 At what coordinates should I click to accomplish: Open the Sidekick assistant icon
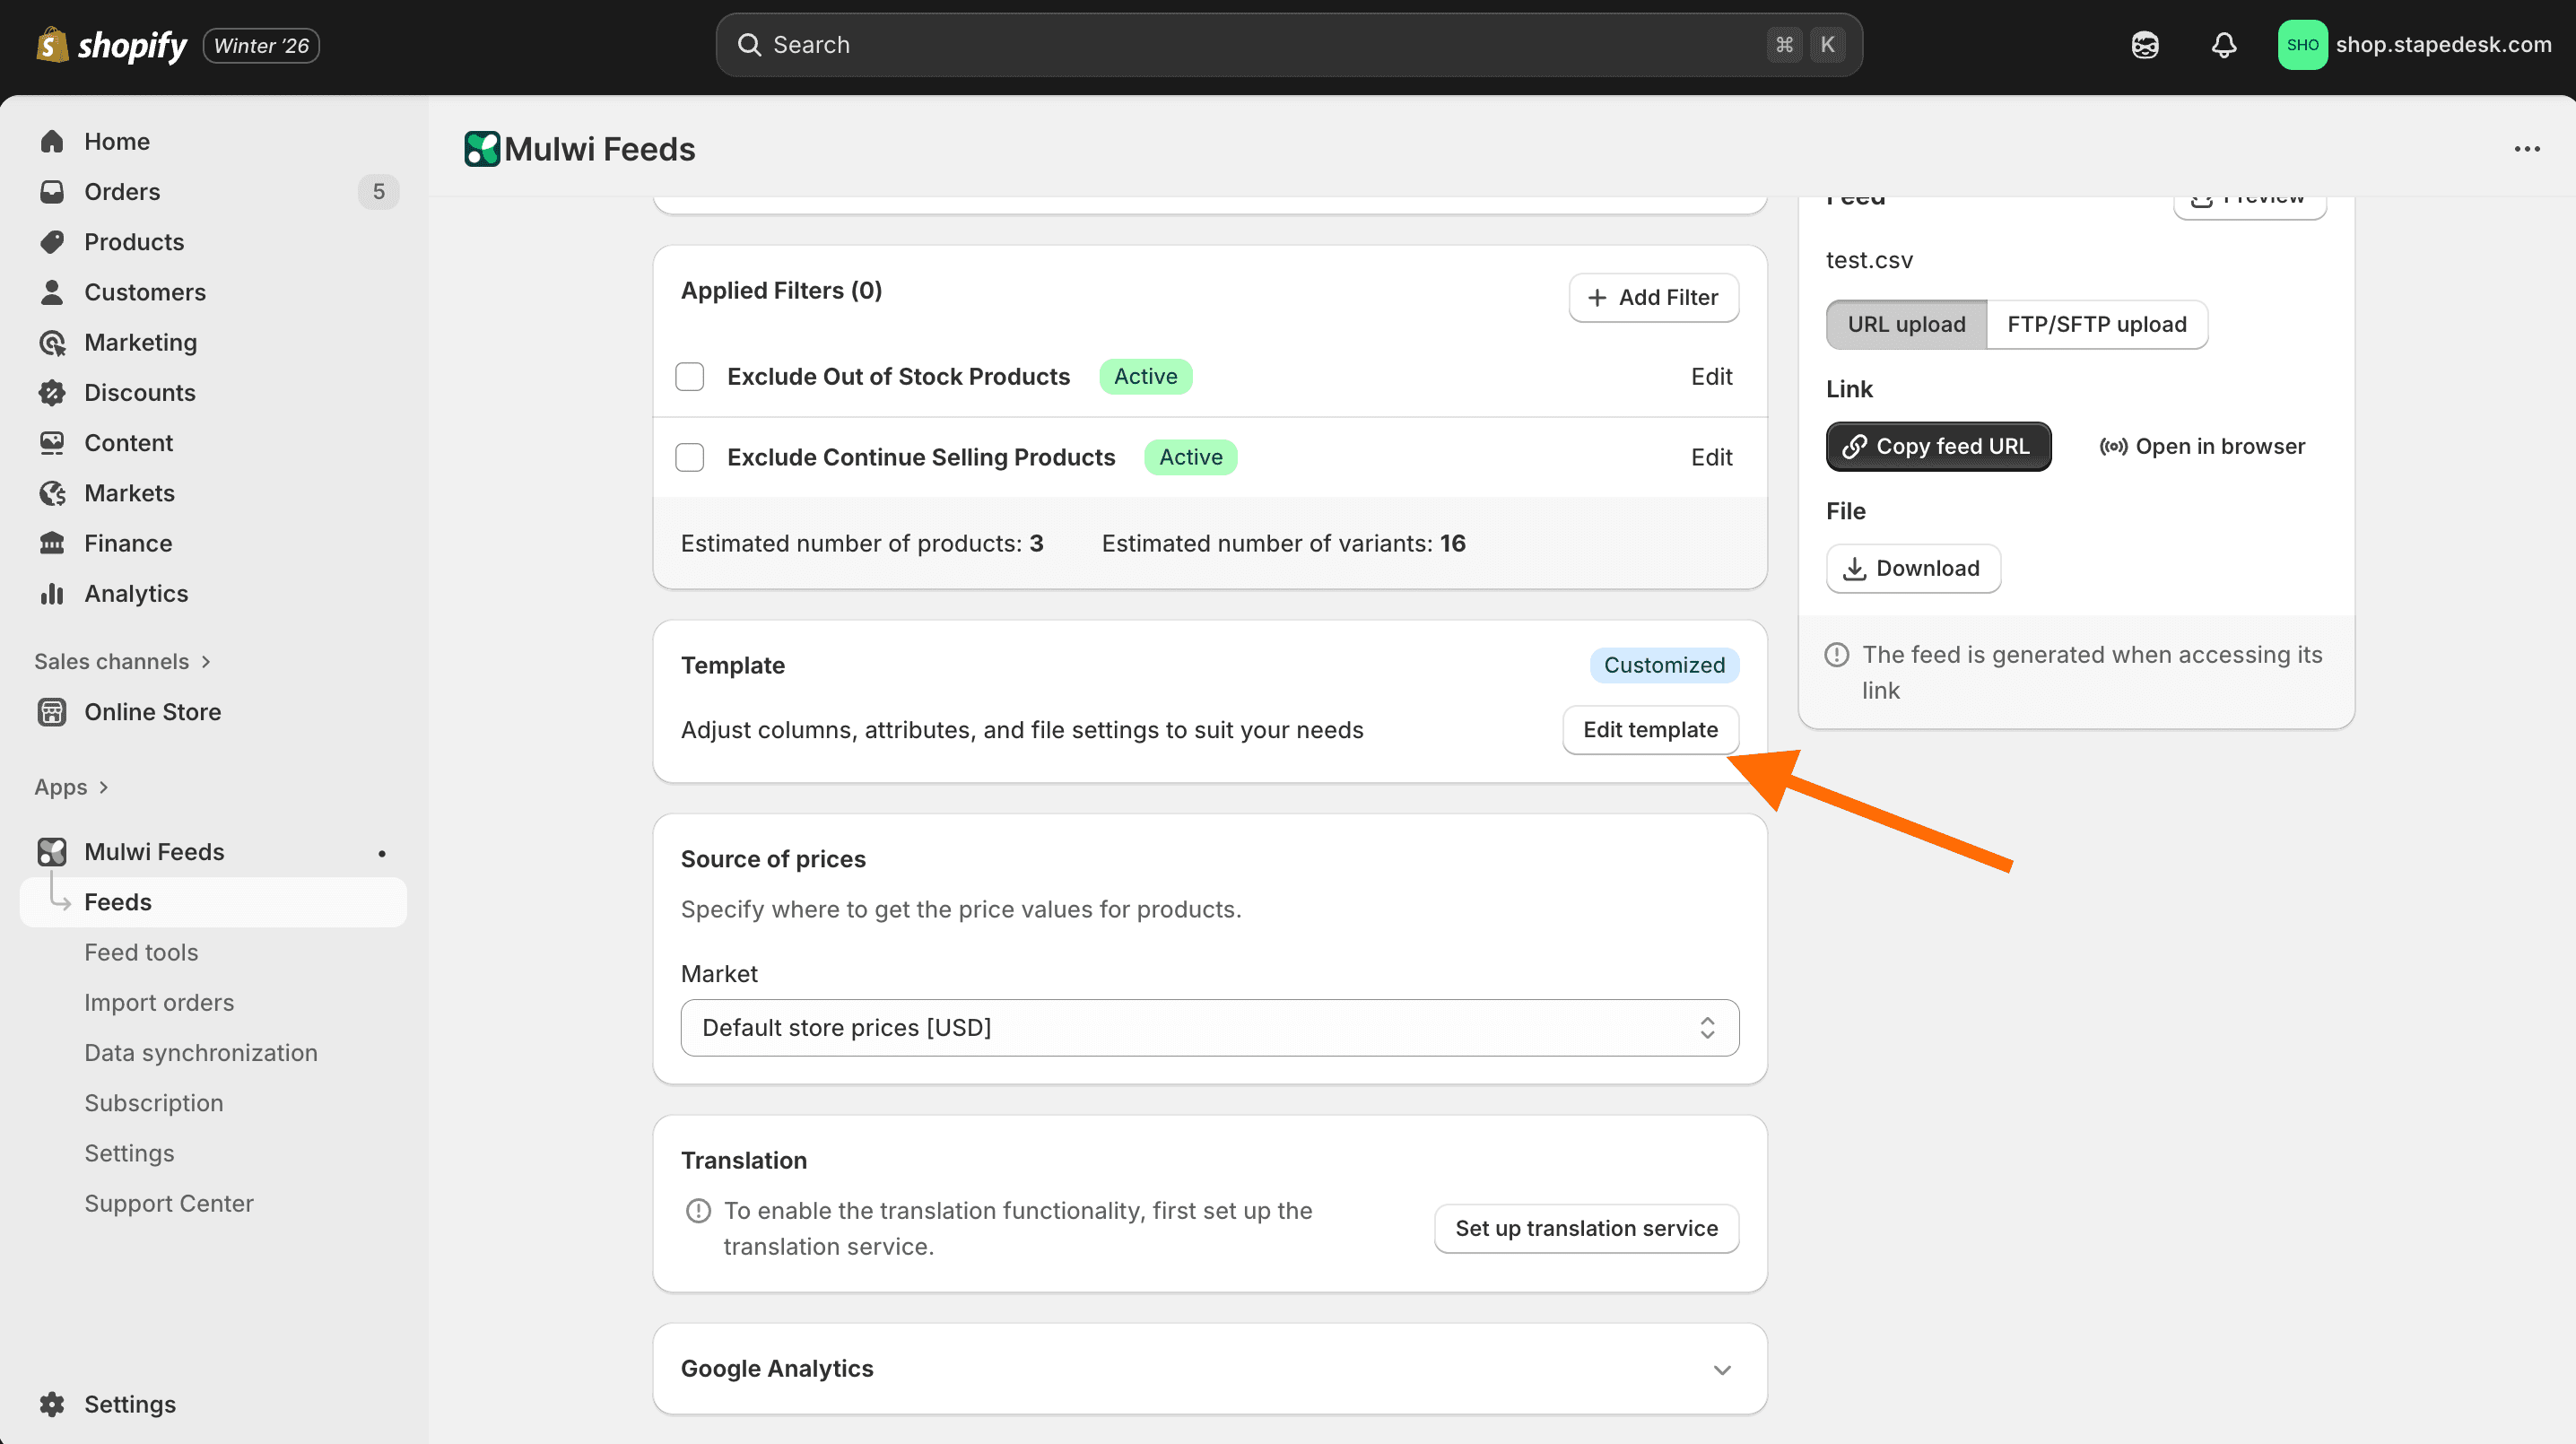click(2144, 45)
